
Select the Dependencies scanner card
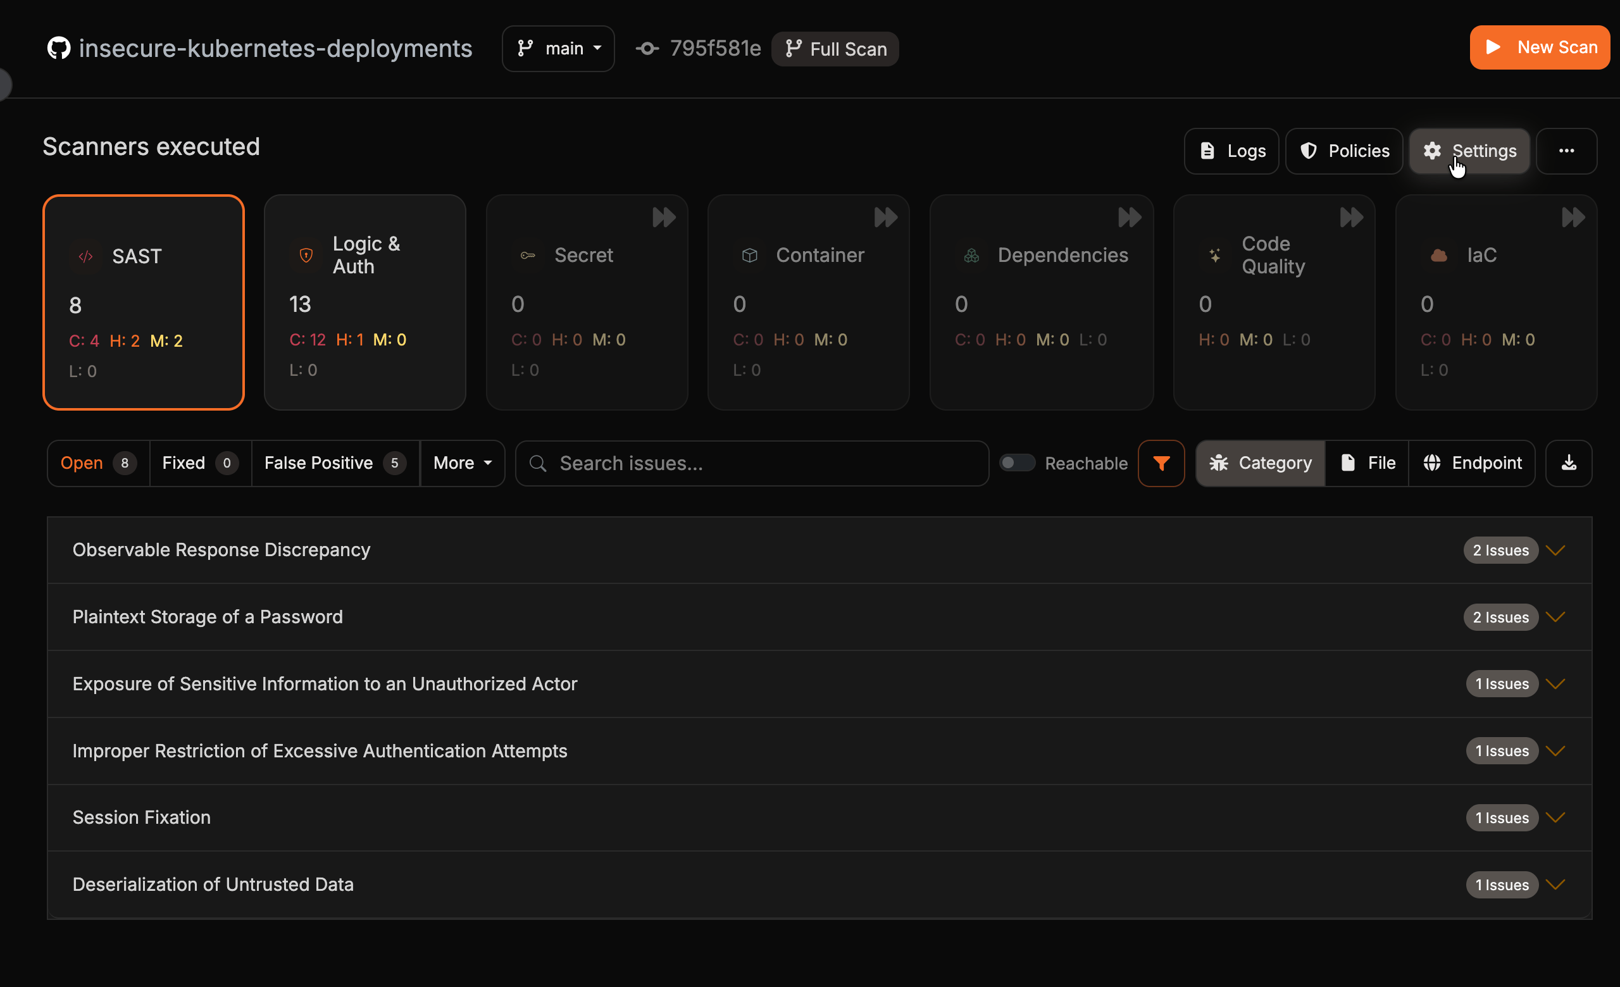pos(1042,302)
